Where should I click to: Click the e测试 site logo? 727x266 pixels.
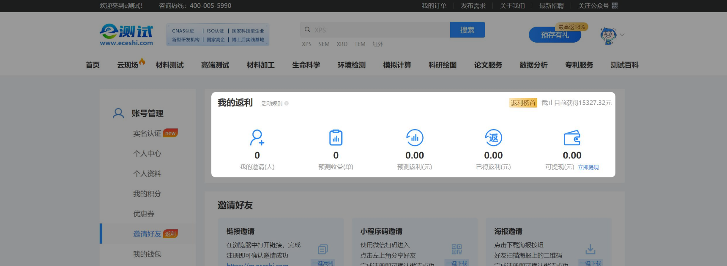pos(126,35)
